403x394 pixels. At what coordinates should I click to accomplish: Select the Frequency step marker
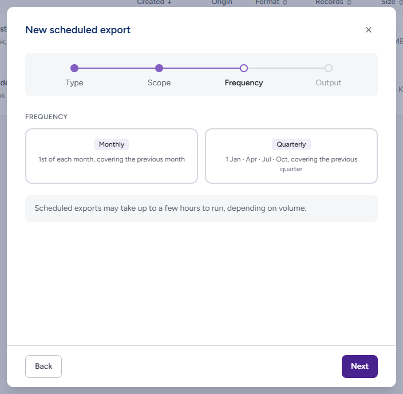(244, 68)
